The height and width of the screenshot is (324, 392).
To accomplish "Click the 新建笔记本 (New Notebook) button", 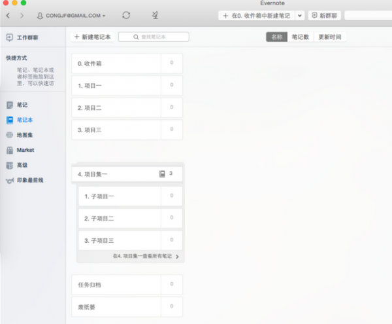I will coord(93,37).
